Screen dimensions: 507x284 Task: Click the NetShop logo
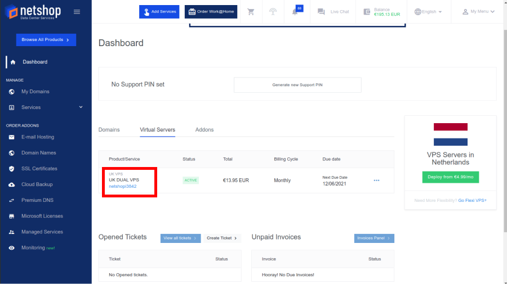[x=33, y=12]
